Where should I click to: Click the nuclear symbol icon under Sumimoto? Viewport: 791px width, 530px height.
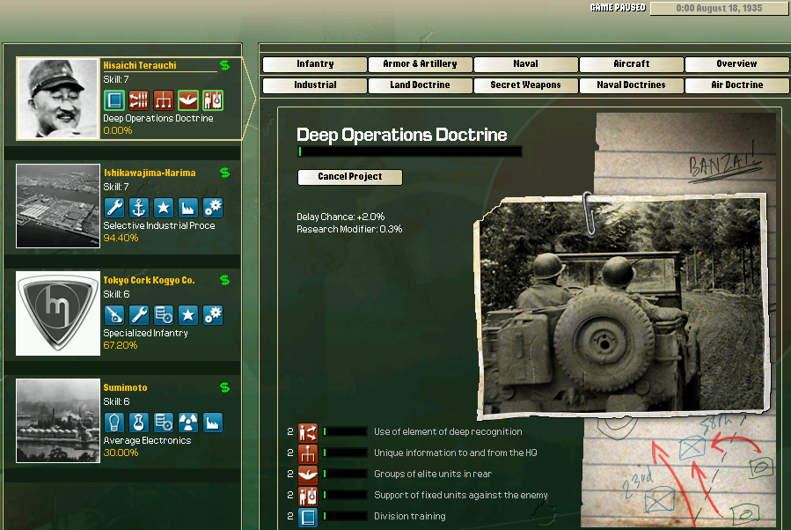click(188, 423)
